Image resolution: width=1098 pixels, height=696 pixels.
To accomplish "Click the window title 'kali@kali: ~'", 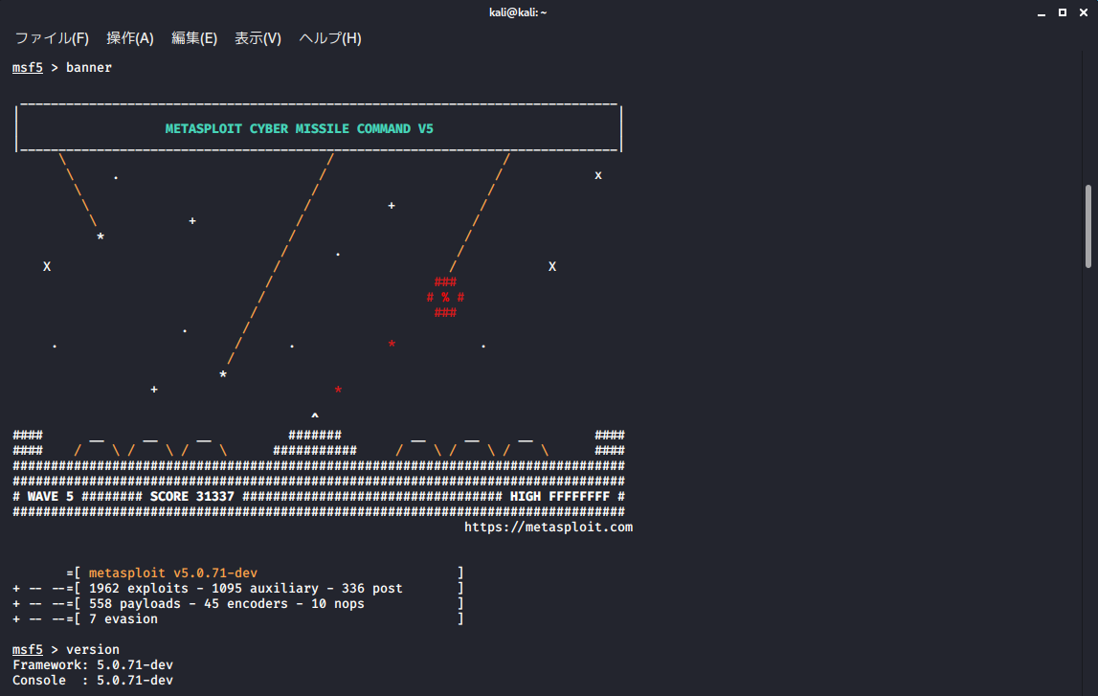I will tap(518, 12).
